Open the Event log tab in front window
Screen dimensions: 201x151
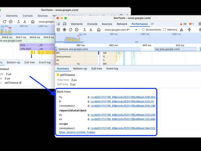112,68
